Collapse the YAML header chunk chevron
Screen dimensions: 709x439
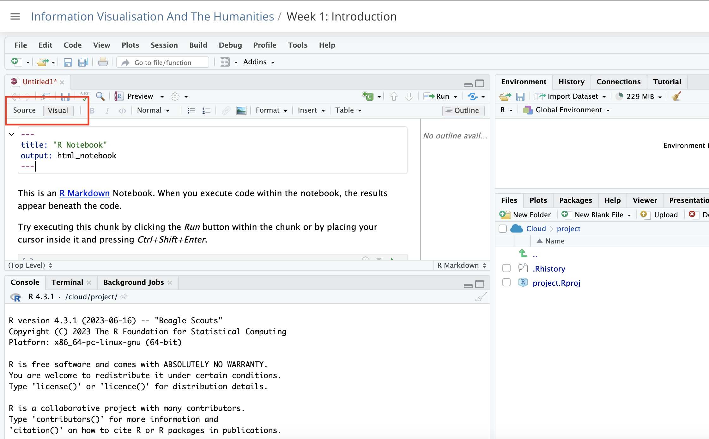[x=11, y=134]
